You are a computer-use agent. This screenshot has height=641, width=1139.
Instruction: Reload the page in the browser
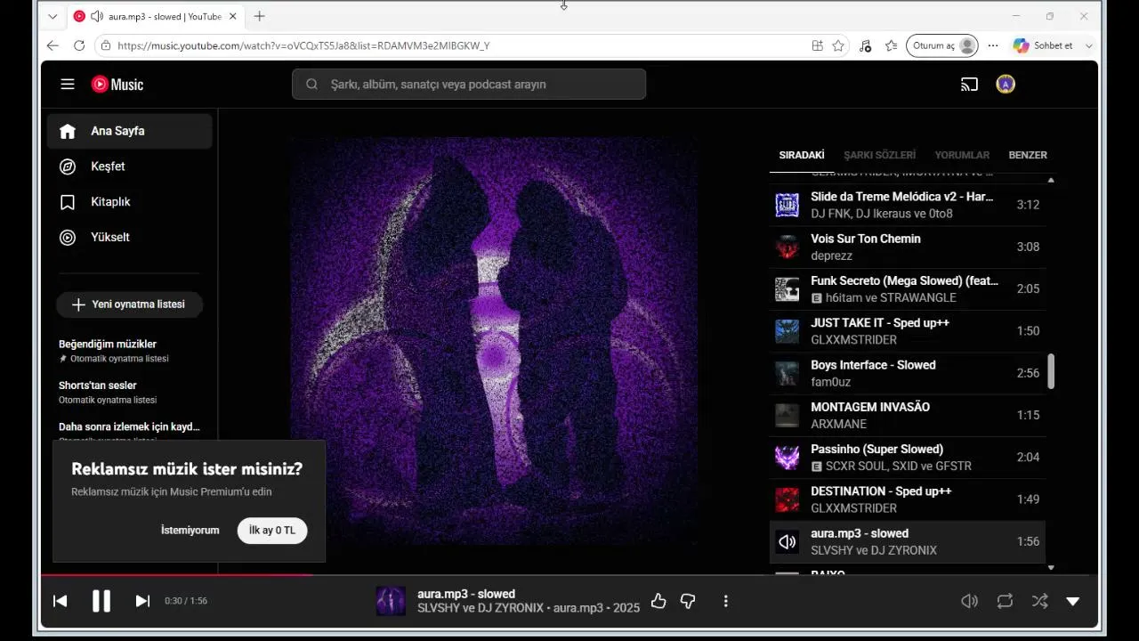79,45
